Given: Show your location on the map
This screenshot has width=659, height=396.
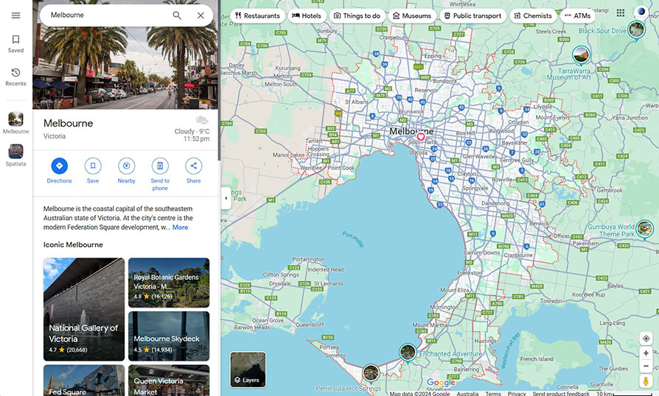Looking at the screenshot, I should pos(646,339).
